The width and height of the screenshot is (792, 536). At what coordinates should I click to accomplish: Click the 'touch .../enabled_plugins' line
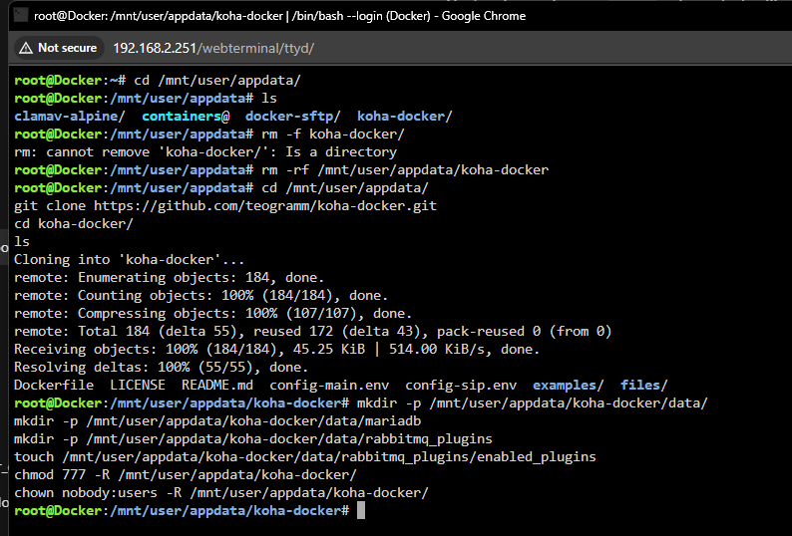pos(305,456)
